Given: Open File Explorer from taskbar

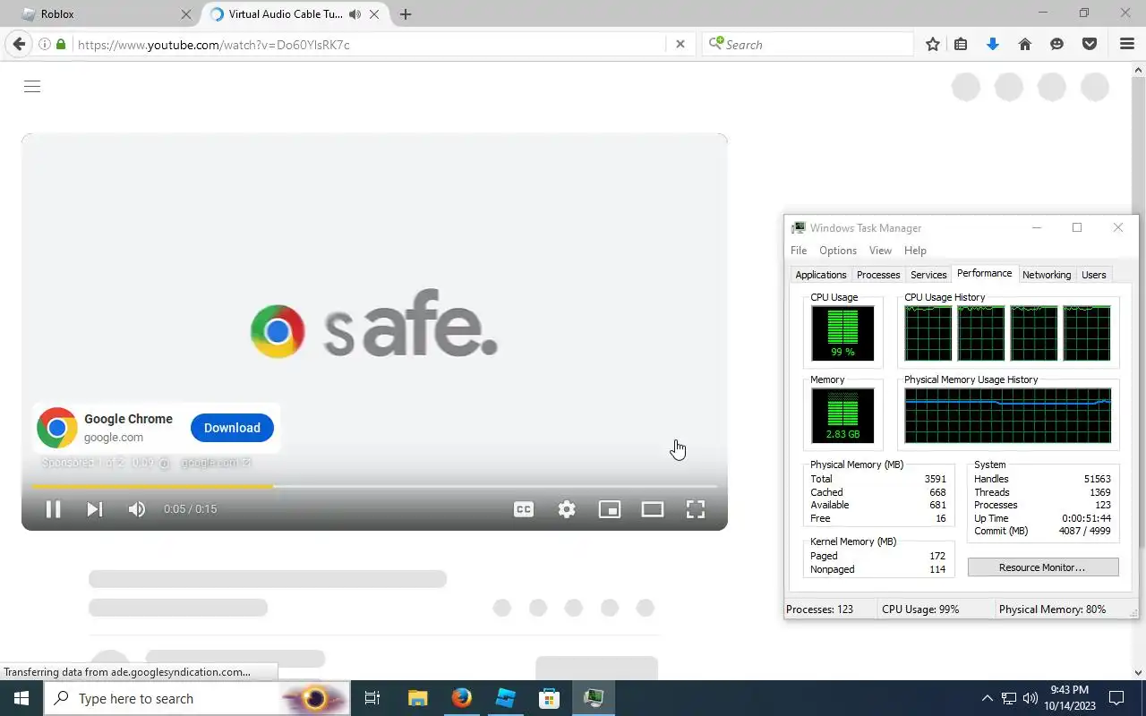Looking at the screenshot, I should 418,698.
